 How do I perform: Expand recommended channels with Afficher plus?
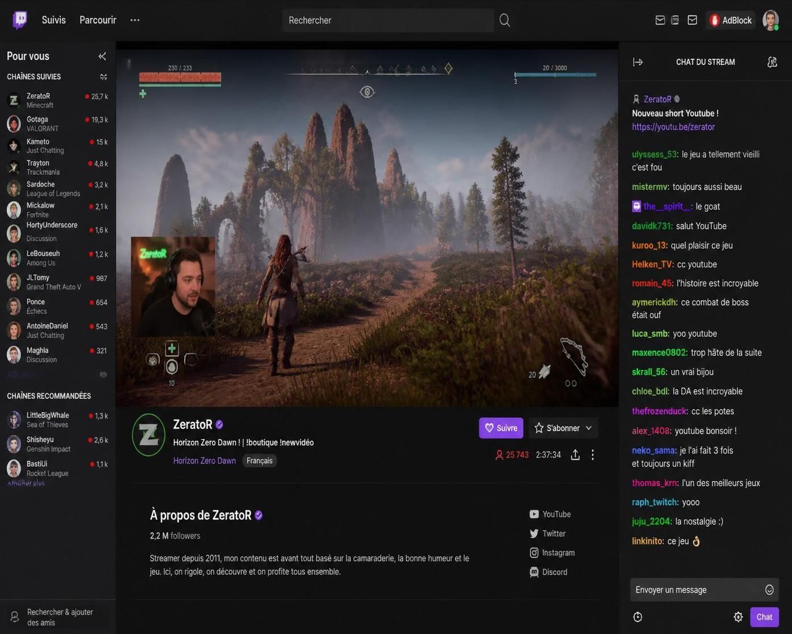[x=26, y=483]
